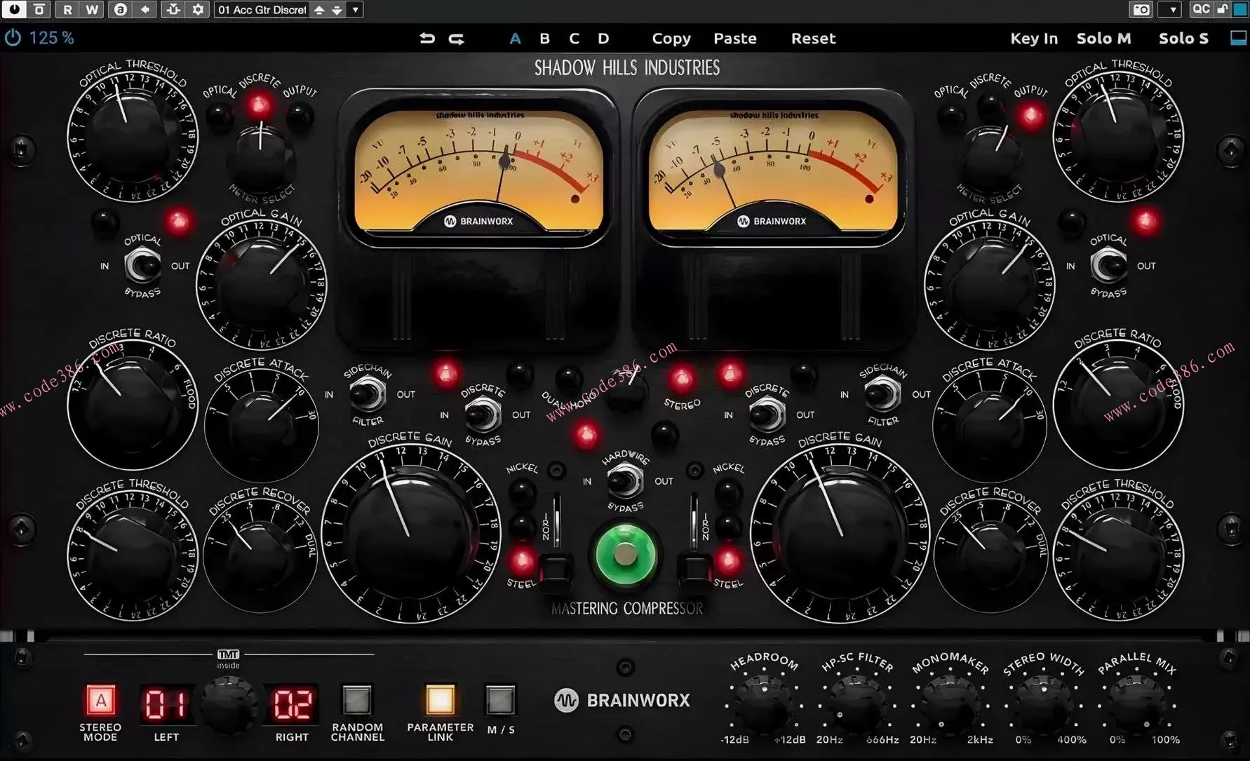Click the undo arrow icon
1250x761 pixels.
[426, 39]
